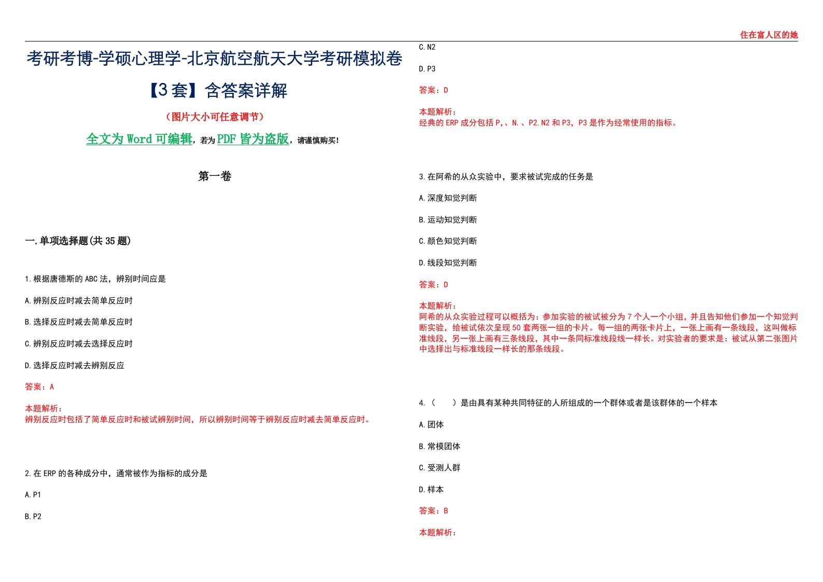Click the green link 全文为Word可编辑
Screen dimensions: 823x582
[x=139, y=139]
